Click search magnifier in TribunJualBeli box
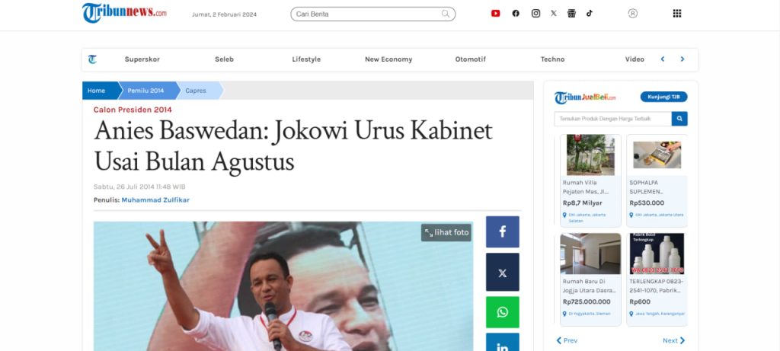This screenshot has height=351, width=780. coord(679,119)
